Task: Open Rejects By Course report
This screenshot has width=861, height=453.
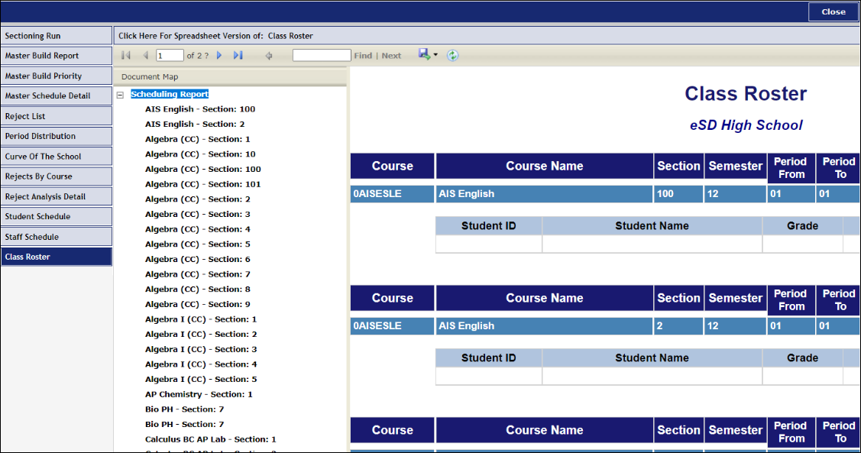Action: [57, 176]
